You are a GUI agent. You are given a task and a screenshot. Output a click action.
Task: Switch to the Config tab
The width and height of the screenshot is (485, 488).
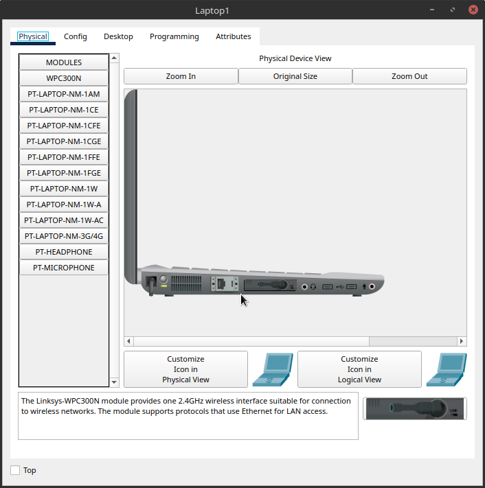(x=76, y=36)
